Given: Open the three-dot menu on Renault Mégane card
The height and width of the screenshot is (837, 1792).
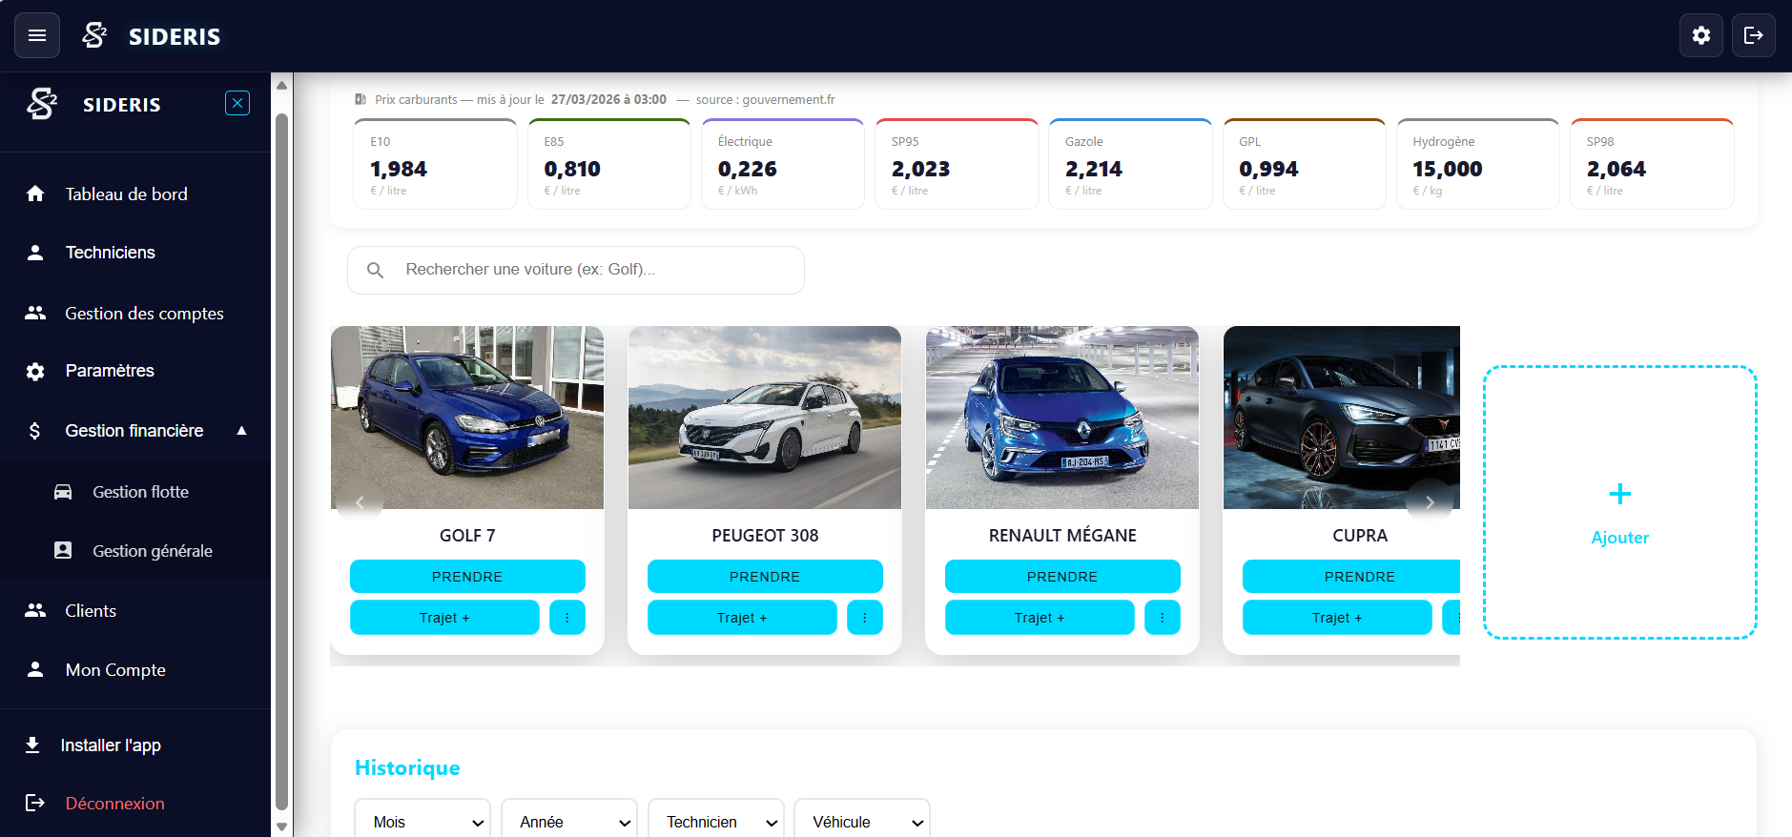Looking at the screenshot, I should pyautogui.click(x=1163, y=617).
